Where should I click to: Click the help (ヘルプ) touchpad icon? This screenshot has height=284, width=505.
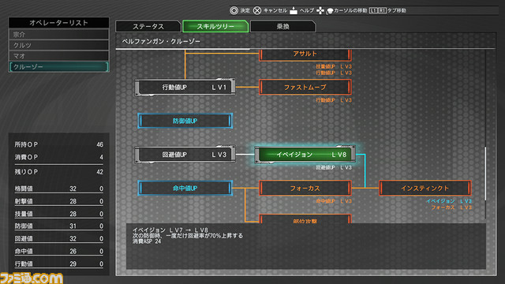click(294, 10)
